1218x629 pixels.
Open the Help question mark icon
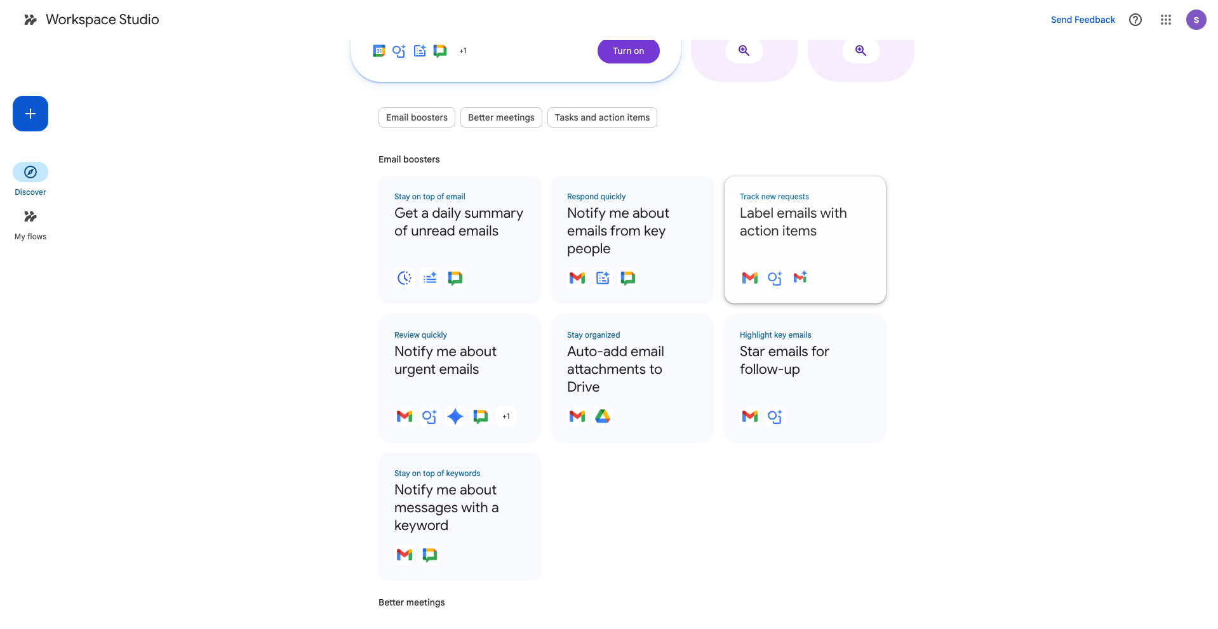pos(1135,20)
